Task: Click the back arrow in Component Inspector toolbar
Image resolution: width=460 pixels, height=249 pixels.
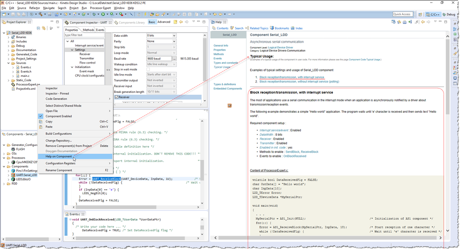Action: 181,22
